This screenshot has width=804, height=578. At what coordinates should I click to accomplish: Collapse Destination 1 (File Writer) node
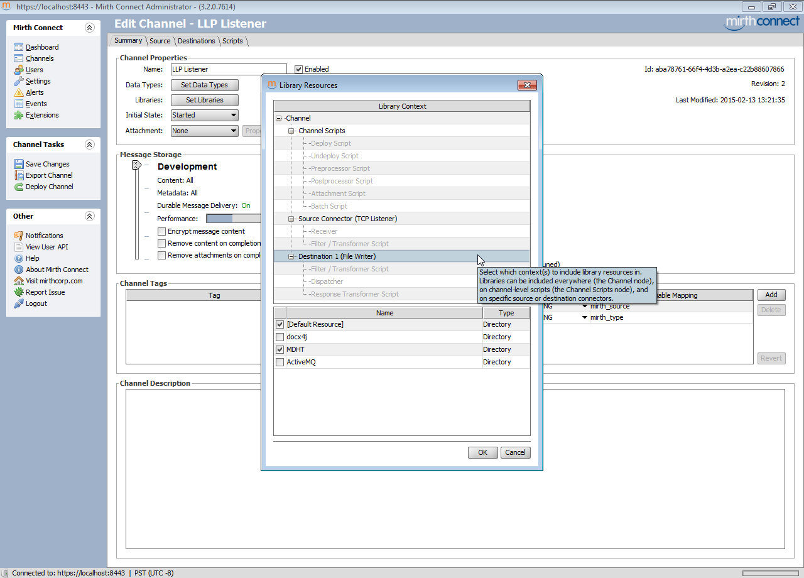point(291,256)
